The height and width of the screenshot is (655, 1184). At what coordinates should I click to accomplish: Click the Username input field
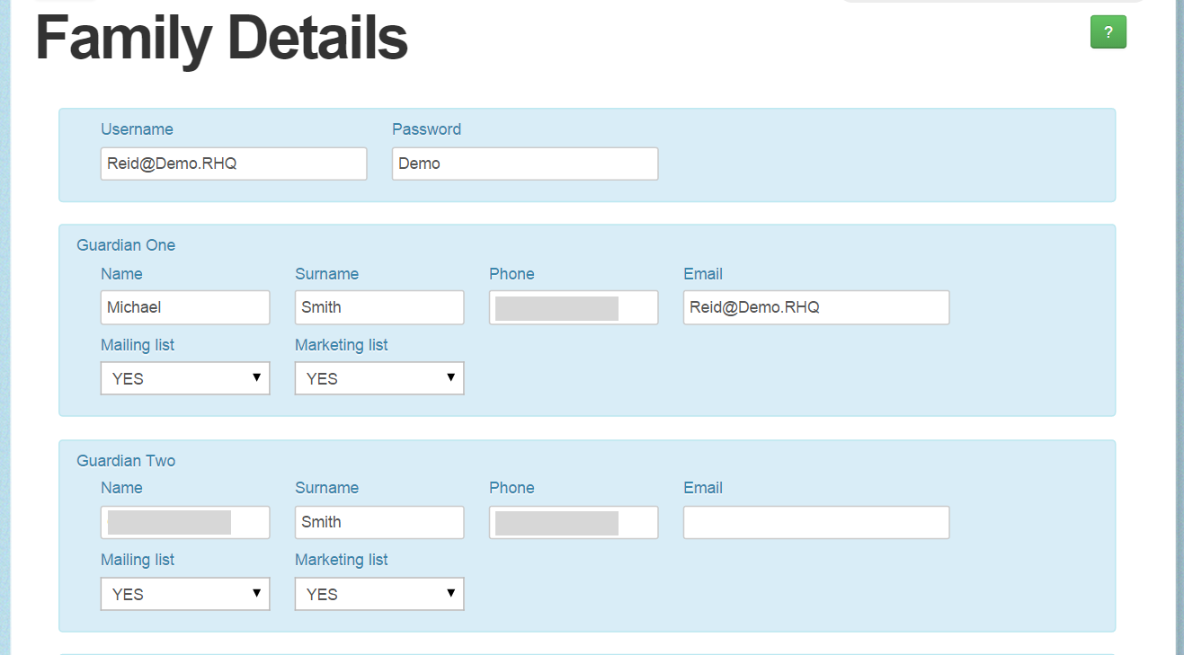234,164
